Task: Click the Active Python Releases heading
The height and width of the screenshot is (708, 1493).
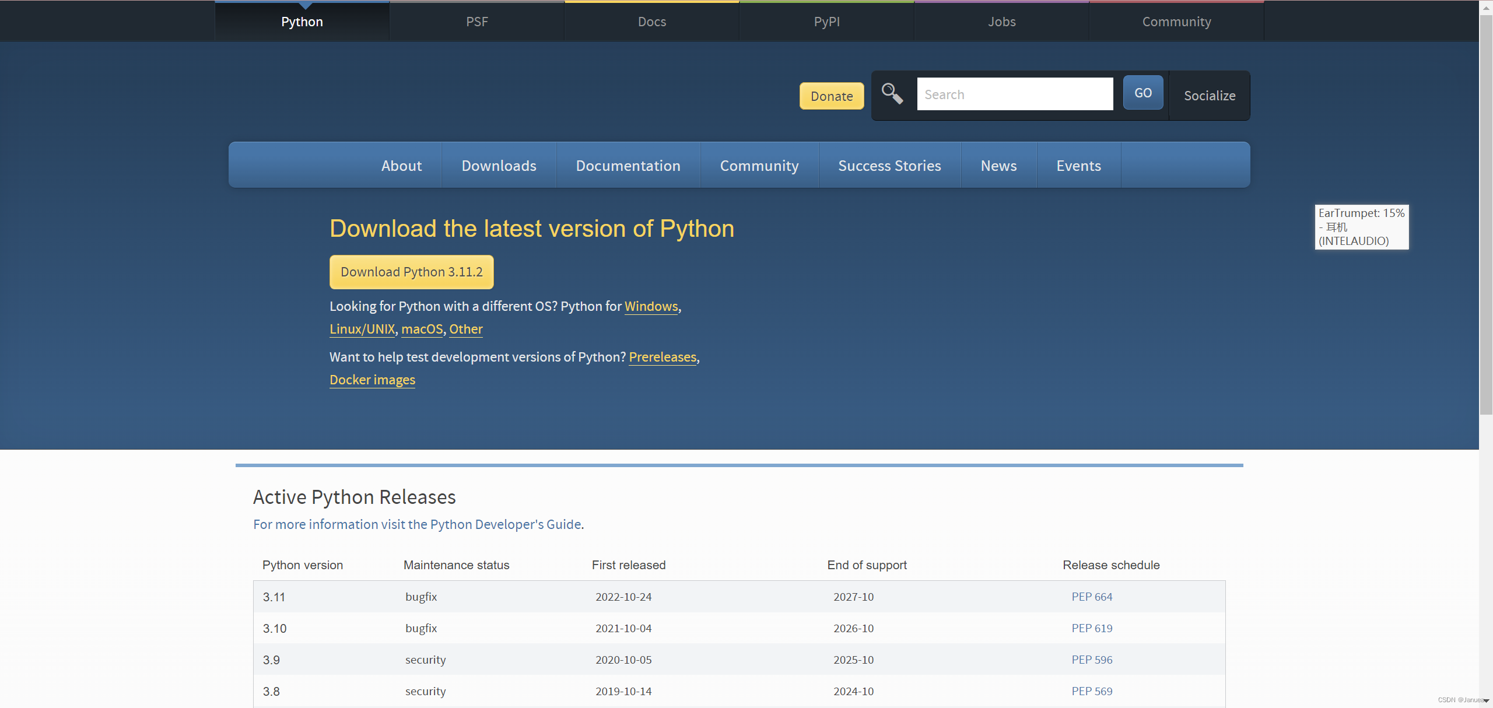Action: [355, 497]
